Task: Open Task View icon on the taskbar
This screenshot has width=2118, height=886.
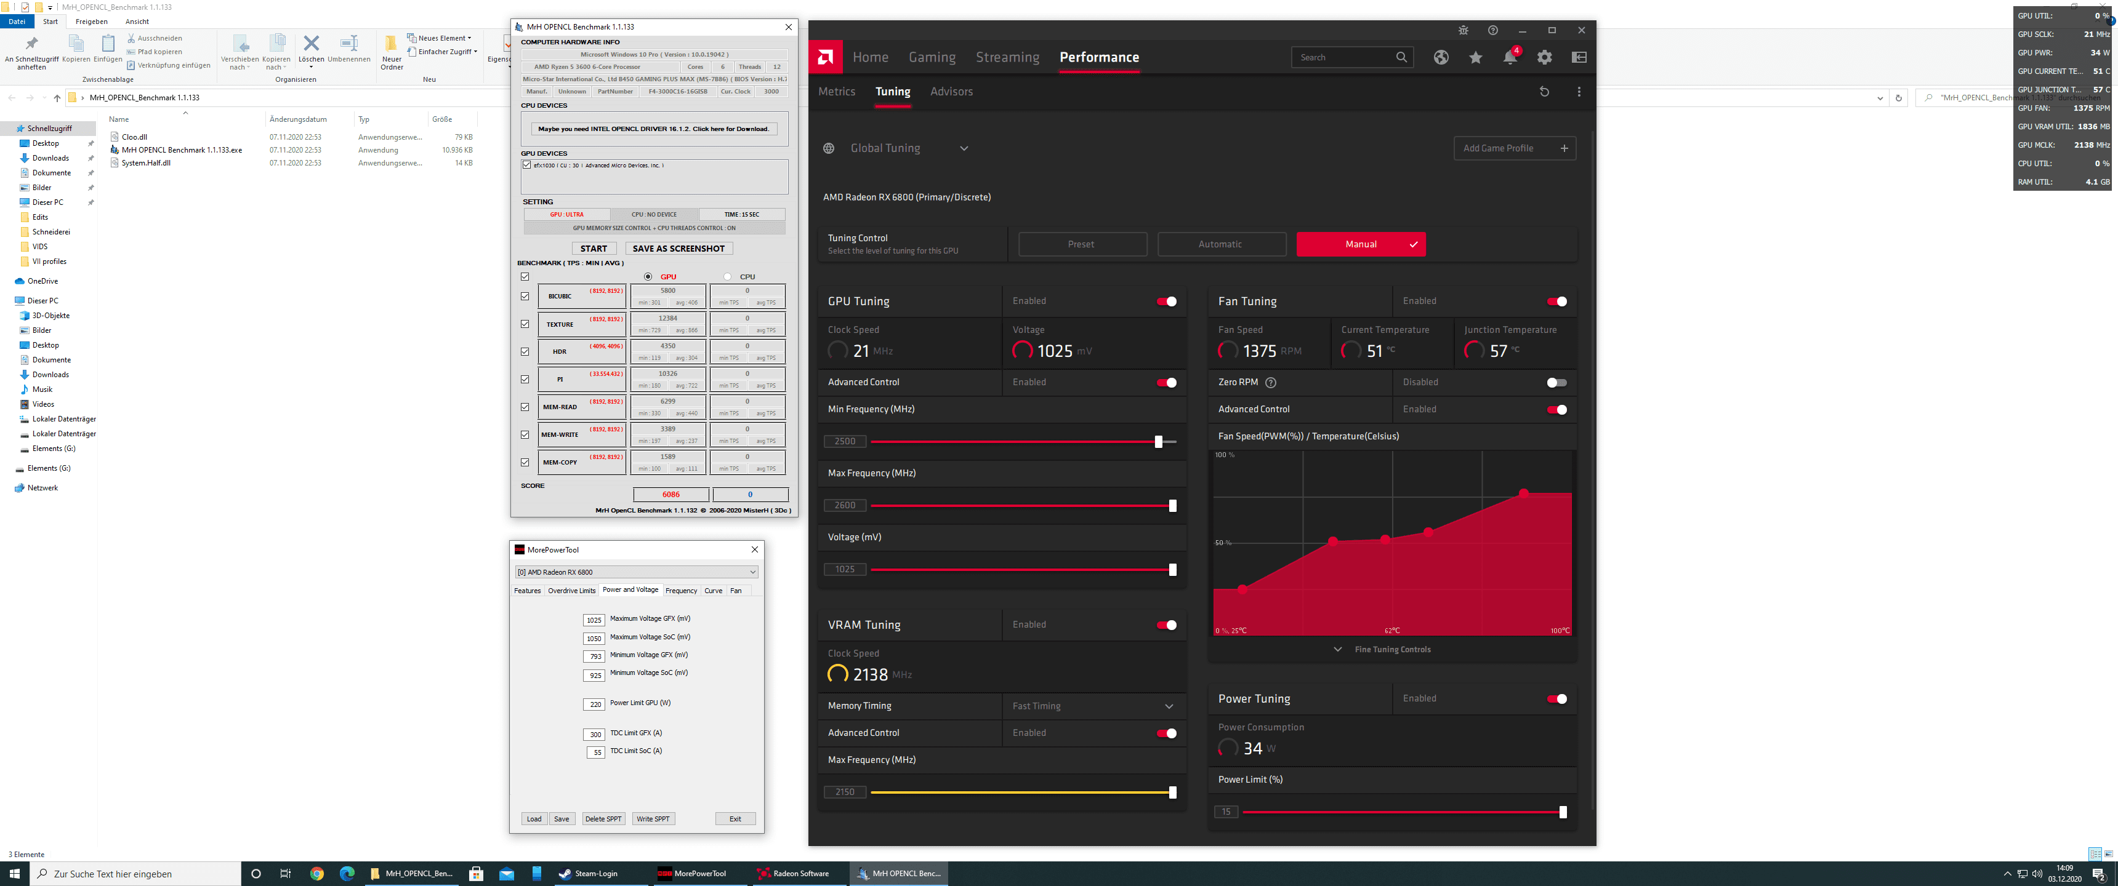Action: click(285, 874)
